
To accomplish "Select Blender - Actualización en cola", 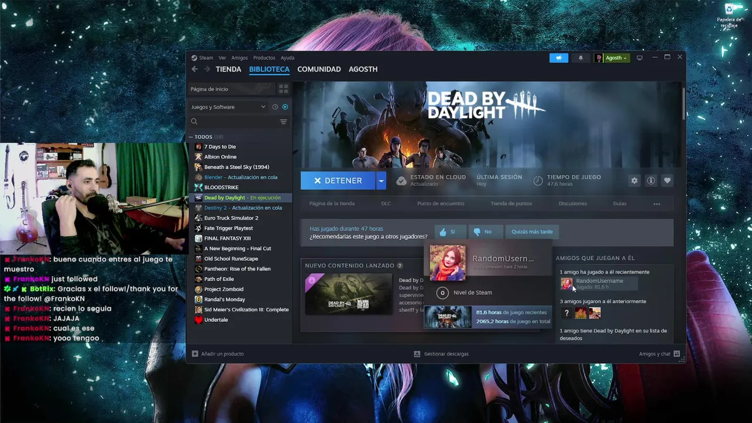I will click(x=240, y=177).
